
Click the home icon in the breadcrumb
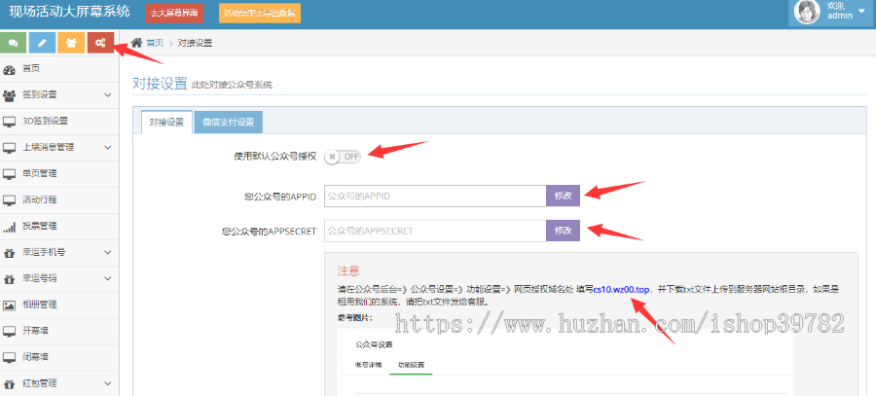[x=137, y=43]
